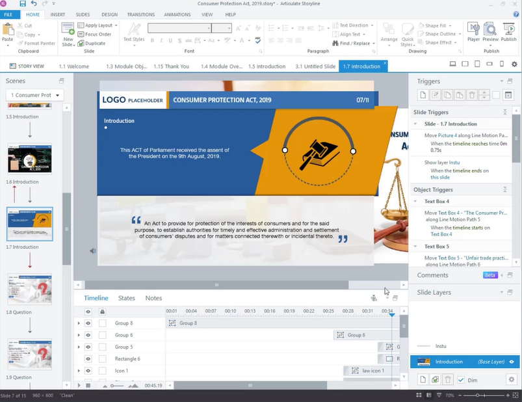The image size is (522, 402).
Task: Expand Group 5 in the timeline
Action: pos(79,347)
